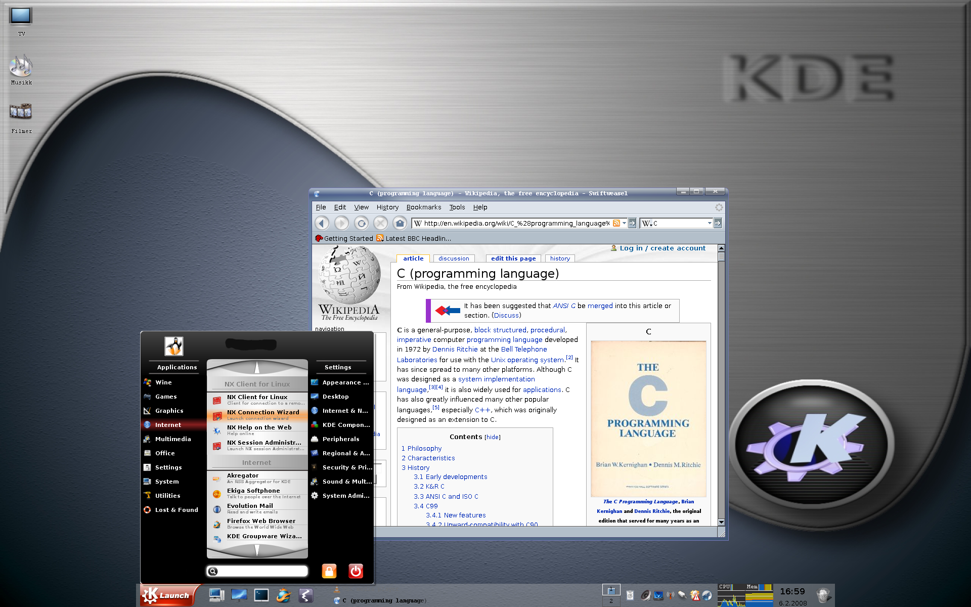971x607 pixels.
Task: Open the Bookmarks menu
Action: [x=424, y=207]
